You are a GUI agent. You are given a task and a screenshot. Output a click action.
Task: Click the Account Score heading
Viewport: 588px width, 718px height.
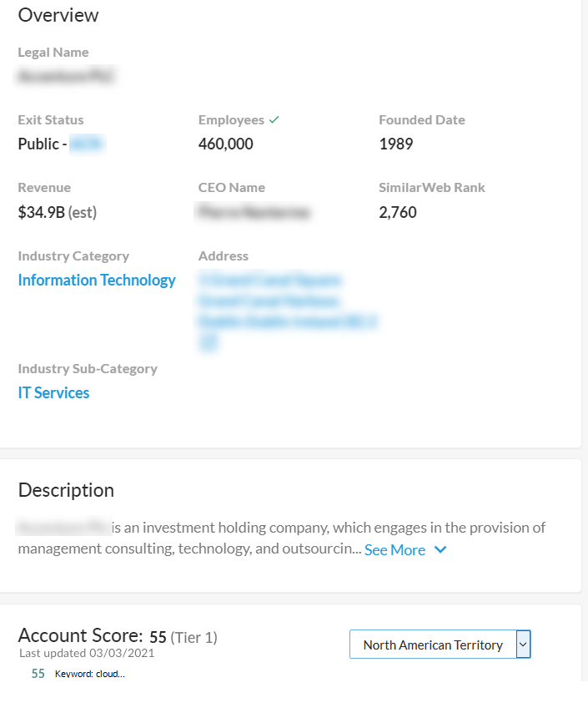[80, 635]
